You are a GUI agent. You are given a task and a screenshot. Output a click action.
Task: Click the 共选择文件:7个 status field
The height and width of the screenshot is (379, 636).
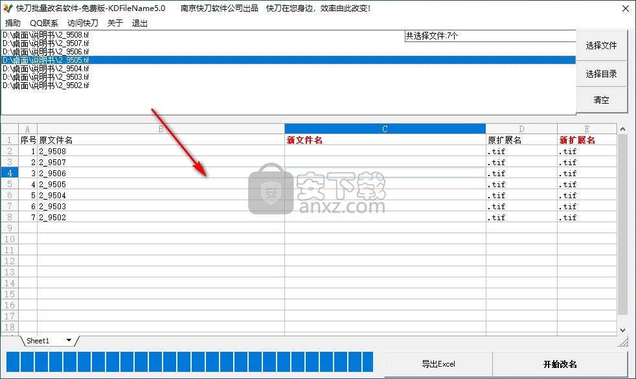490,36
